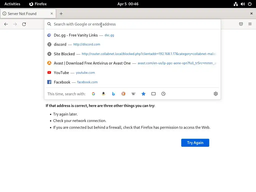The image size is (256, 192).
Task: Search with Amazon this time
Action: pyautogui.click(x=103, y=94)
